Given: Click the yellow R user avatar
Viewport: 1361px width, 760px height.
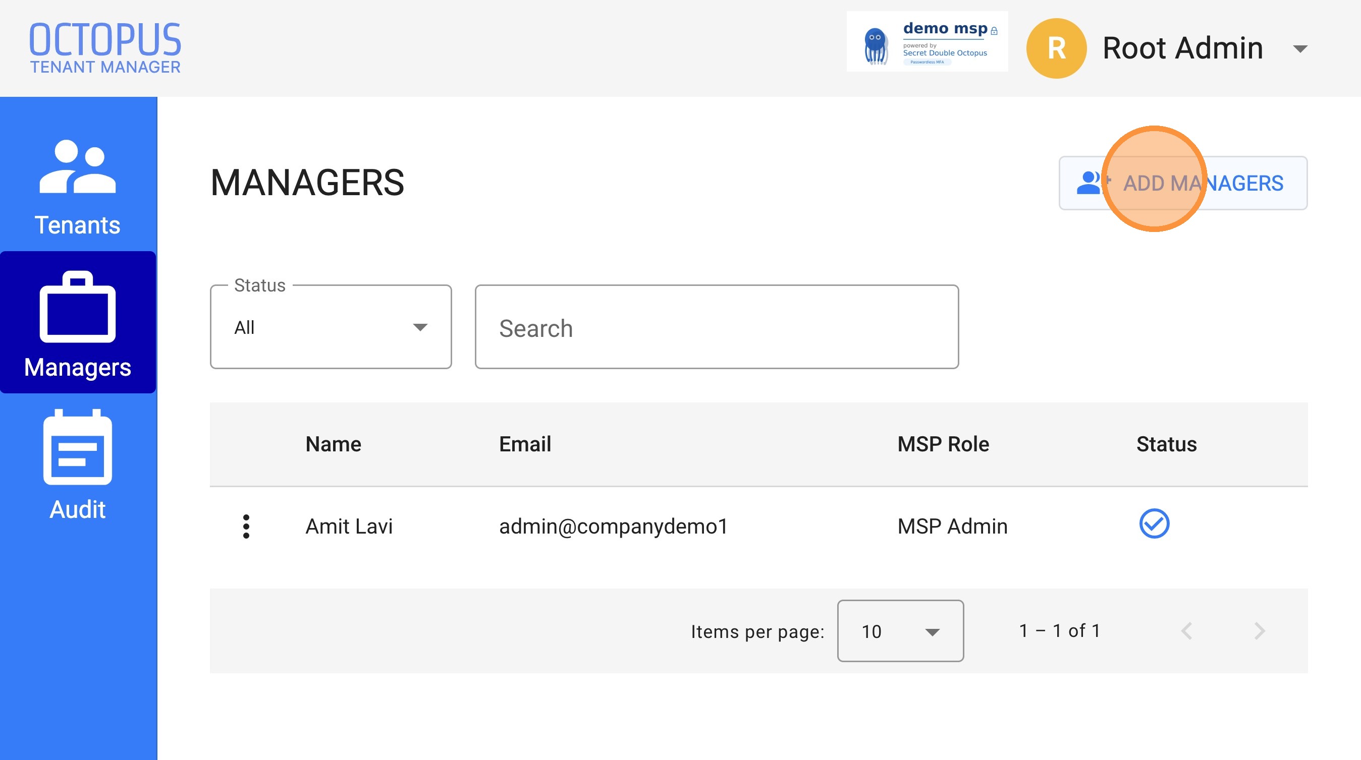Looking at the screenshot, I should click(x=1056, y=48).
